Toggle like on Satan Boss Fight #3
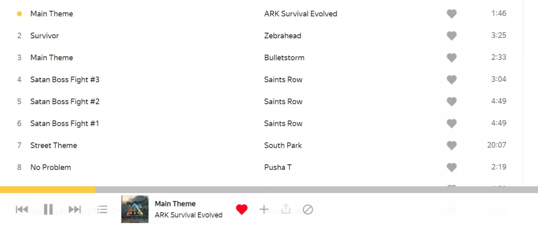Screen dimensions: 538x225 tap(451, 80)
